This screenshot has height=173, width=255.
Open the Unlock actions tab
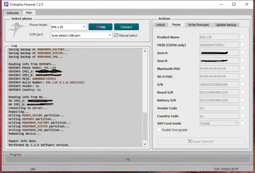pos(160,25)
